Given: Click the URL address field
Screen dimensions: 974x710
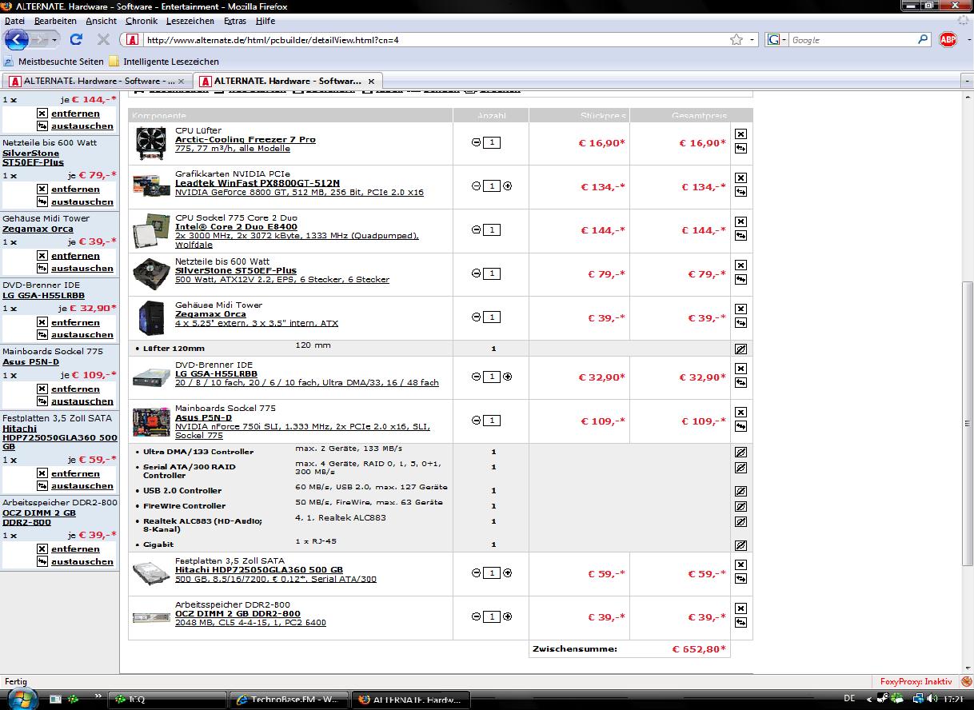Looking at the screenshot, I should 436,39.
